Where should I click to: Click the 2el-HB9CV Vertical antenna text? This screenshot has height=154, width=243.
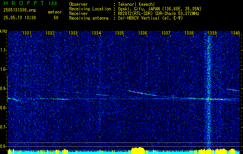point(150,18)
